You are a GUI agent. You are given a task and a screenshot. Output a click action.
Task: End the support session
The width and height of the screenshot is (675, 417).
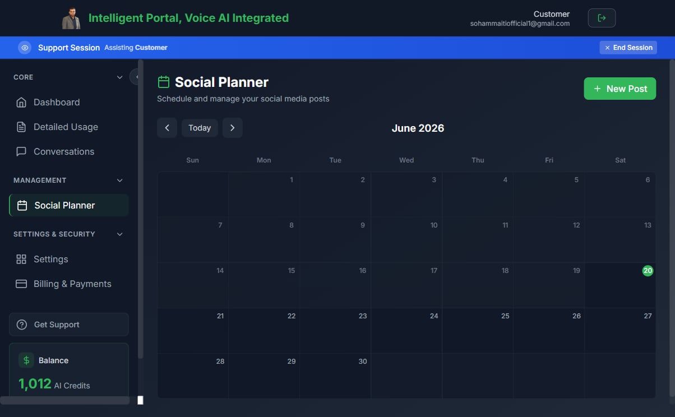click(628, 48)
